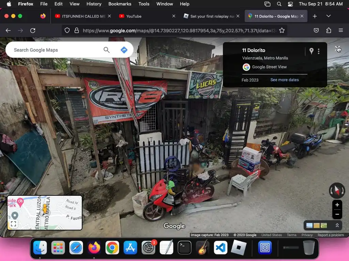
Task: Click the Firefox View icon in tab bar
Action: (43, 16)
